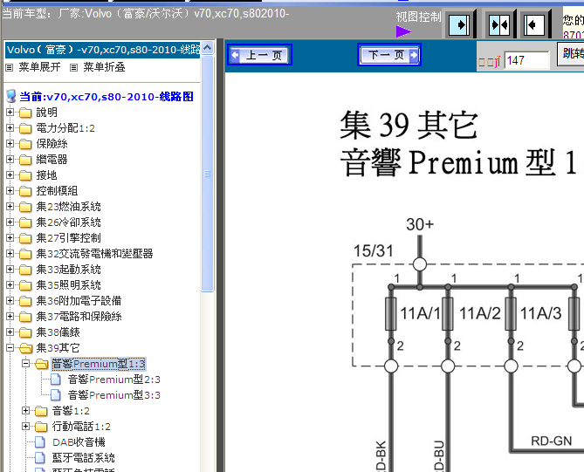
Task: Expand the 保險絲 folder node
Action: tap(10, 143)
